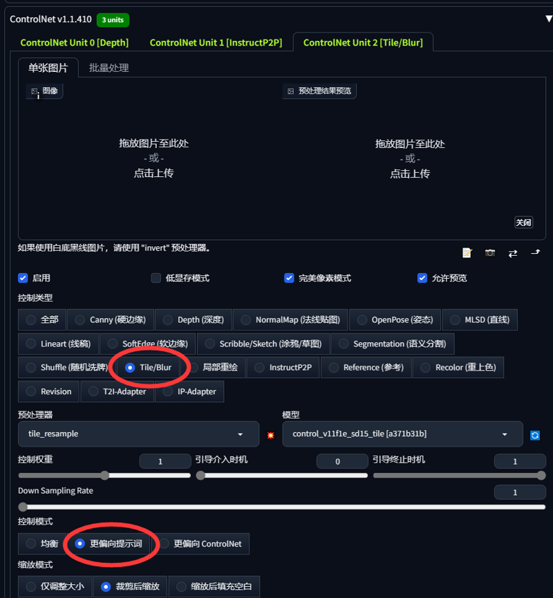This screenshot has height=598, width=553.
Task: Open webcam with the camera icon
Action: click(x=489, y=253)
